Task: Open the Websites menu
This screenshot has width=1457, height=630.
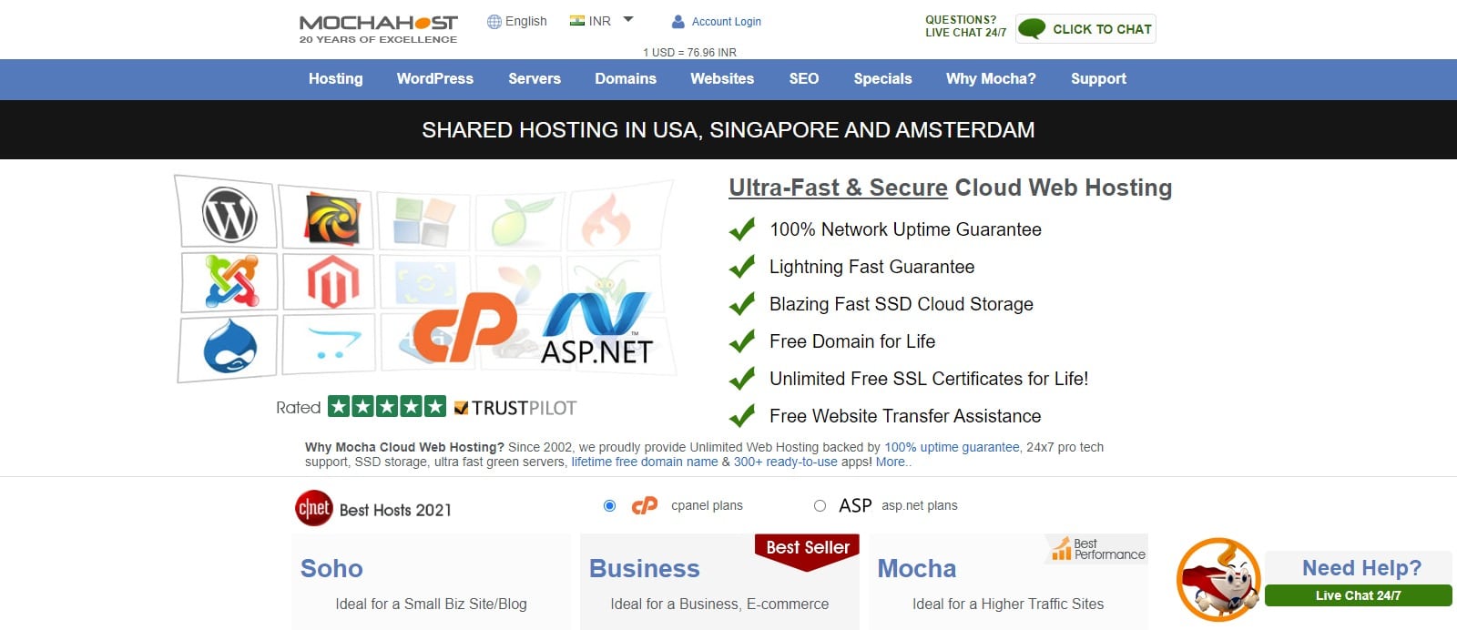Action: (722, 79)
